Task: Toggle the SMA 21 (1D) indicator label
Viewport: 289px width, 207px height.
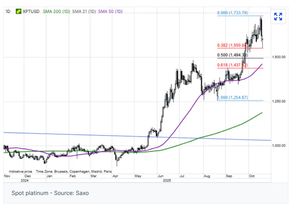Action: [x=84, y=11]
